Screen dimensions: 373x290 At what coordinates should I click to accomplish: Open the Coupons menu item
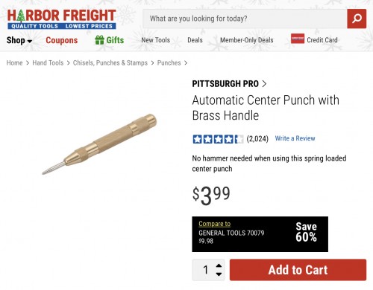62,40
